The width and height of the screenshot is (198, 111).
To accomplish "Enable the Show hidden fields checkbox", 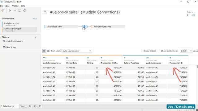I will (x=159, y=51).
